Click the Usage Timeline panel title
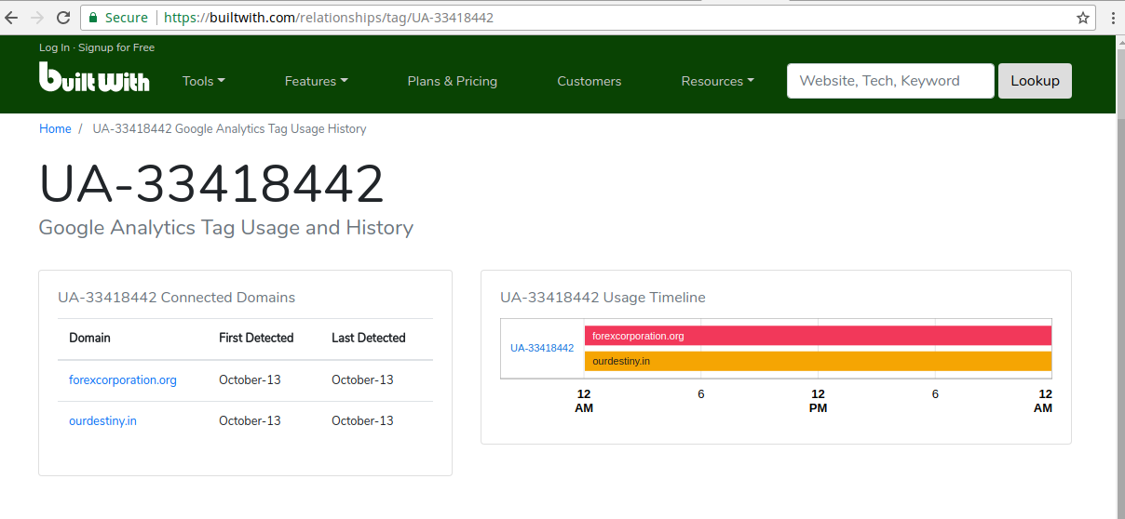 603,298
